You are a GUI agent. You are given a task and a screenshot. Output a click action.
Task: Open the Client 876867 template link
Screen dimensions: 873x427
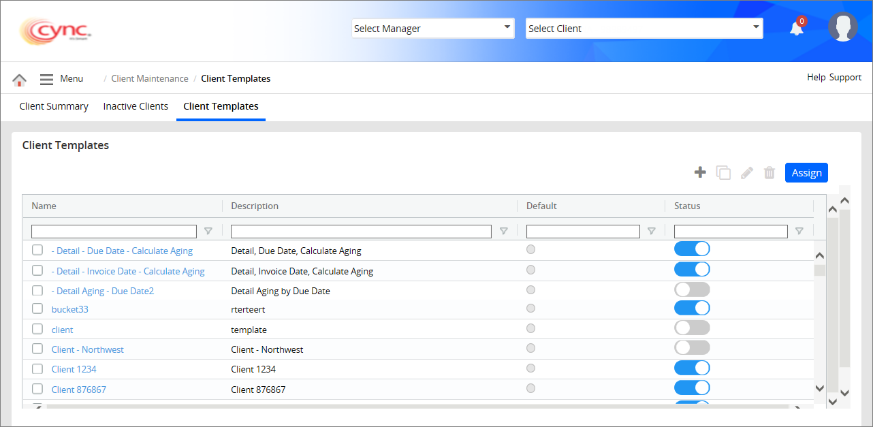coord(79,390)
